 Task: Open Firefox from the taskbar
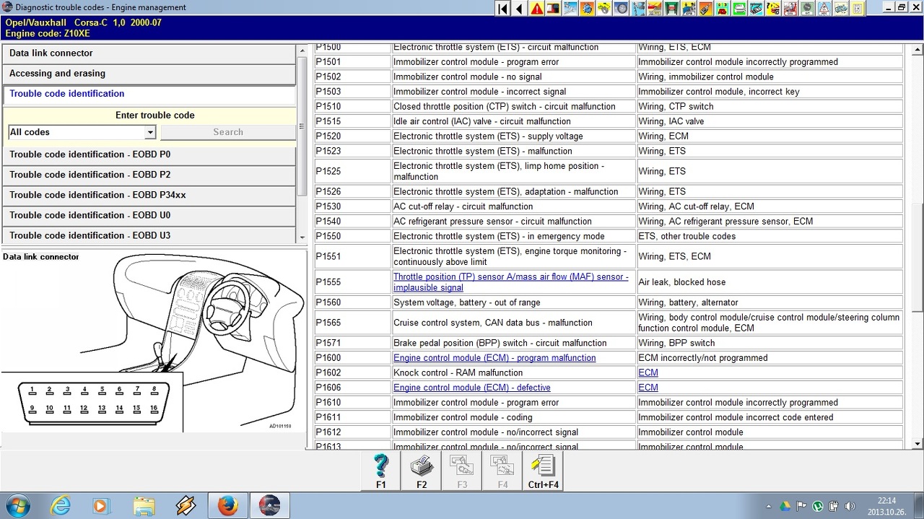(x=227, y=505)
